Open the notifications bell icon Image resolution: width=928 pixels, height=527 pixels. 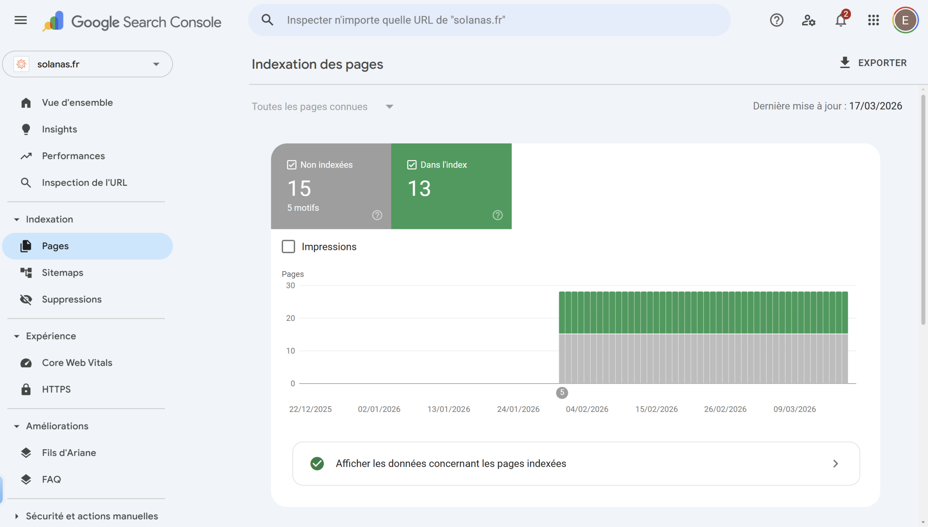[841, 20]
